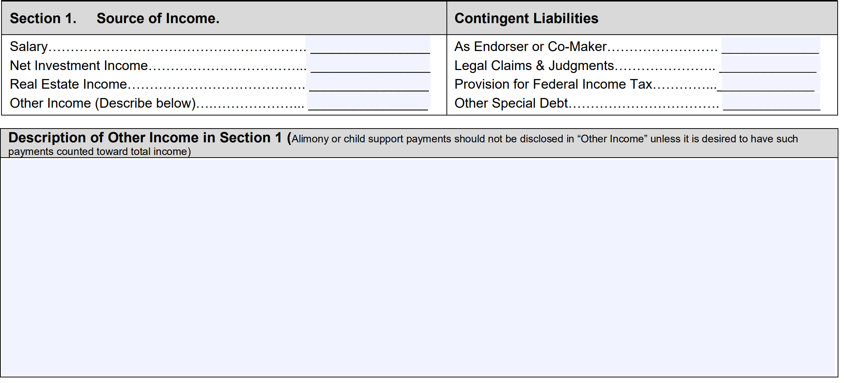Click the Other Income amount input field
The image size is (844, 383).
click(370, 102)
